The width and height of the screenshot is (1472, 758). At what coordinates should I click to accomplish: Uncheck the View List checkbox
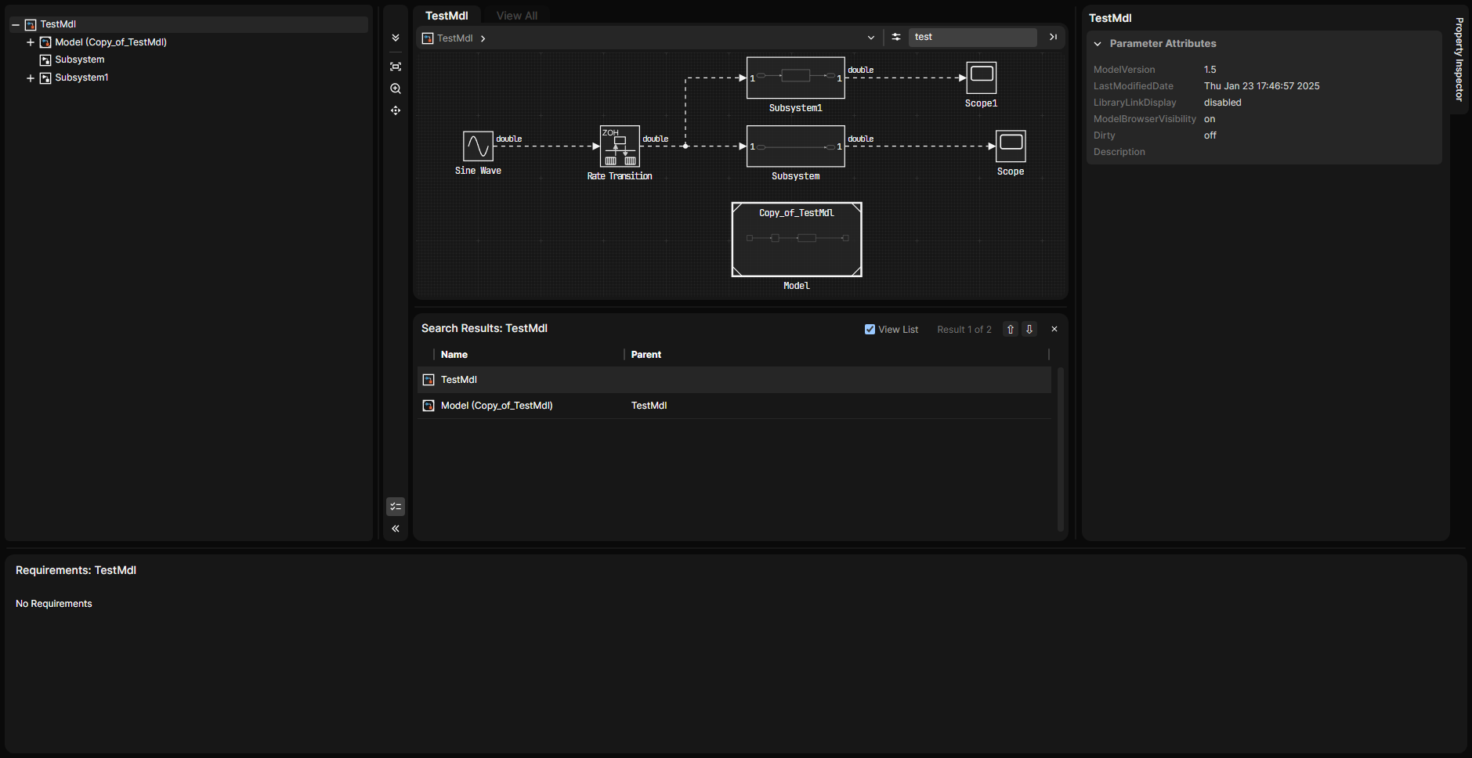tap(870, 330)
